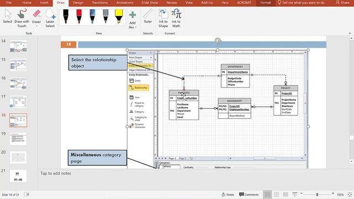354x199 pixels.
Task: Open the Animations tab
Action: pos(124,2)
